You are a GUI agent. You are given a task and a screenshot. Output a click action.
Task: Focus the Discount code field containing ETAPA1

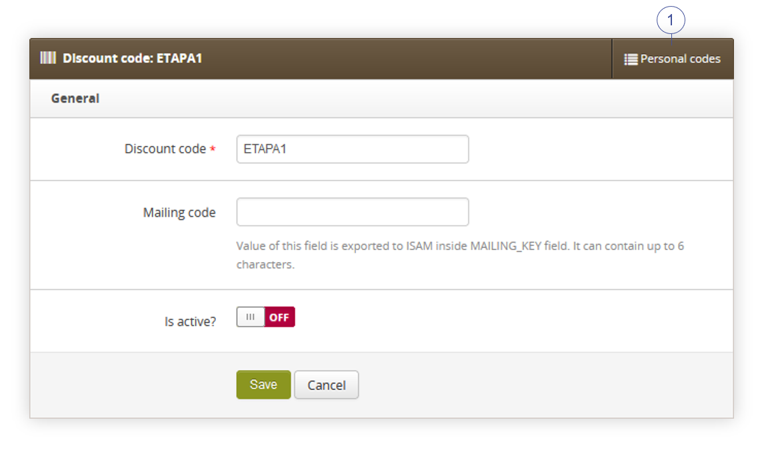coord(352,149)
